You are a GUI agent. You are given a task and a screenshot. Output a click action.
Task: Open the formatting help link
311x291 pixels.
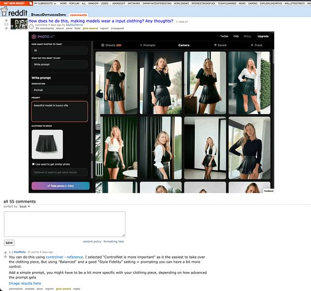click(x=114, y=241)
